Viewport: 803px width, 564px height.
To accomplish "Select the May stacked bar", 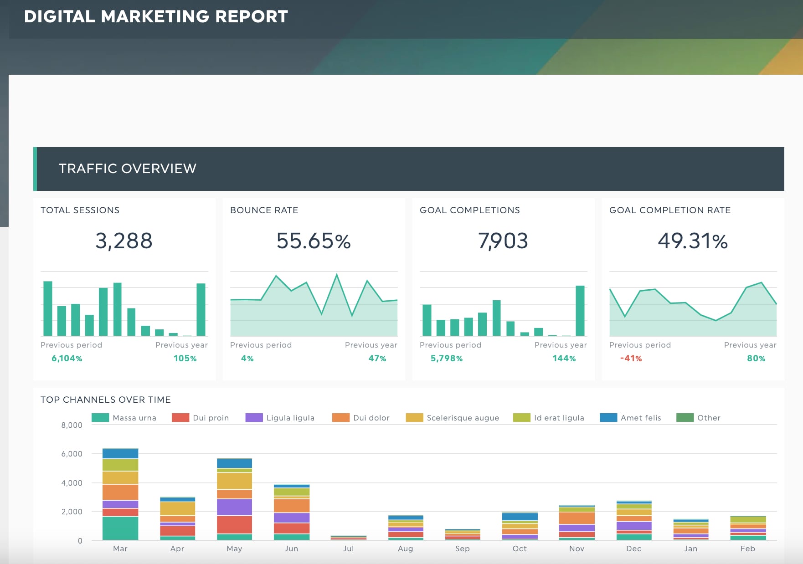I will 235,499.
